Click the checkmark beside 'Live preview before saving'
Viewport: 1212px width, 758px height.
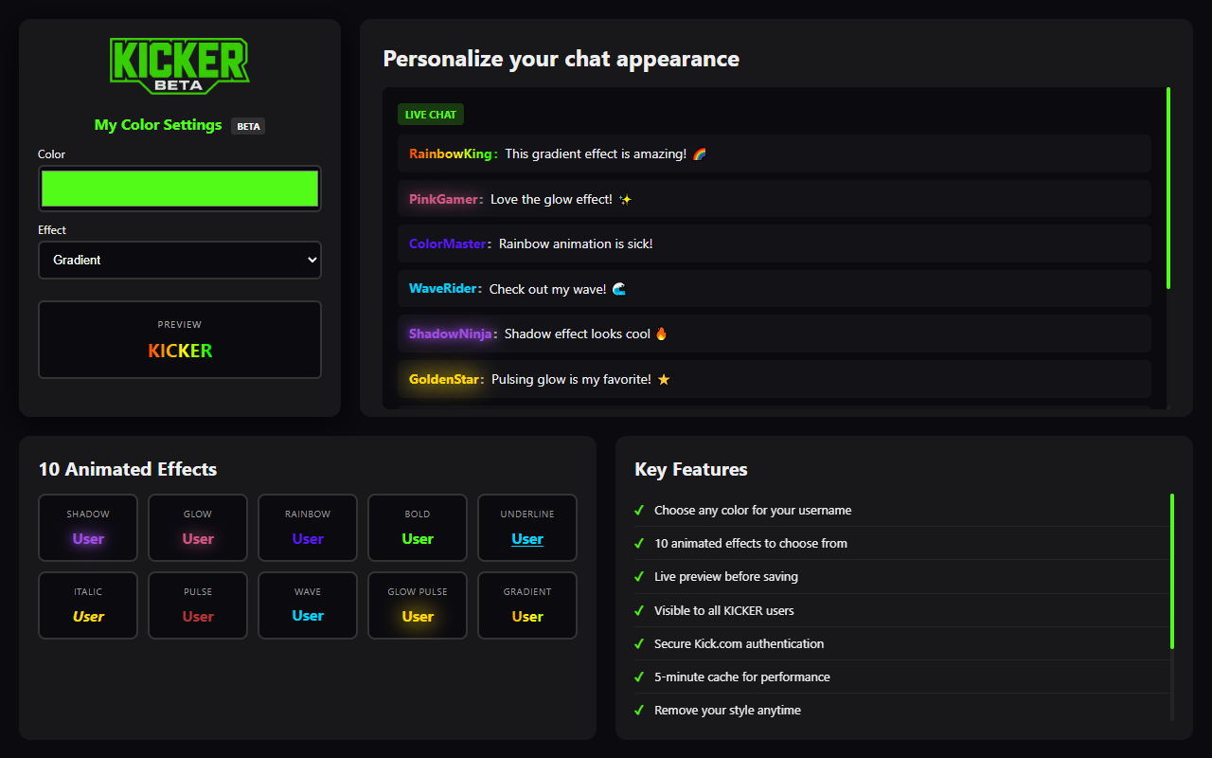pyautogui.click(x=639, y=576)
